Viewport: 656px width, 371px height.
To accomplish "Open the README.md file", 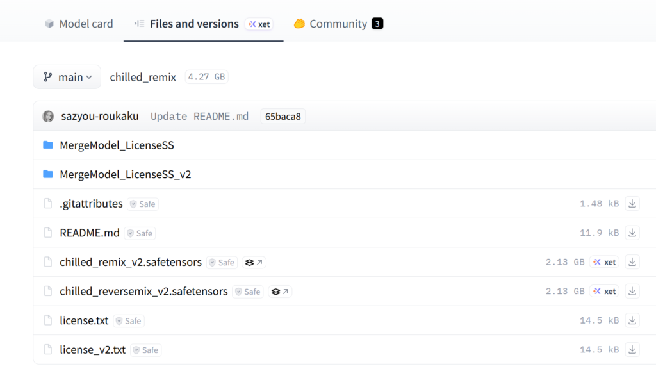I will 90,233.
